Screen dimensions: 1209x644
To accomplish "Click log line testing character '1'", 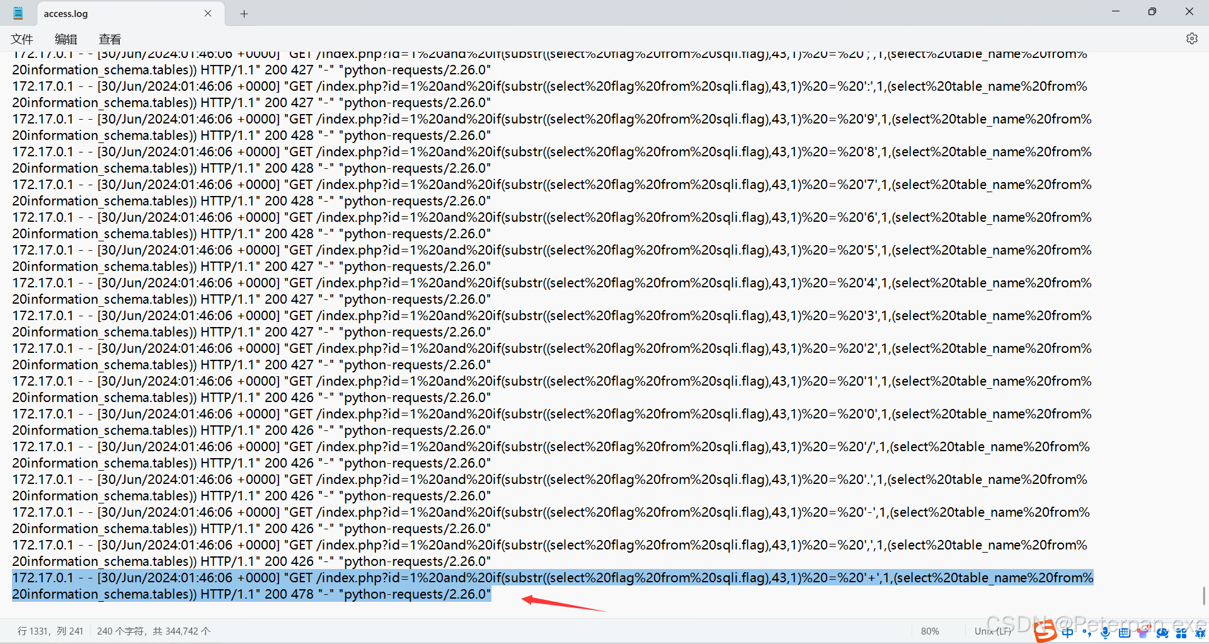I will (x=552, y=389).
